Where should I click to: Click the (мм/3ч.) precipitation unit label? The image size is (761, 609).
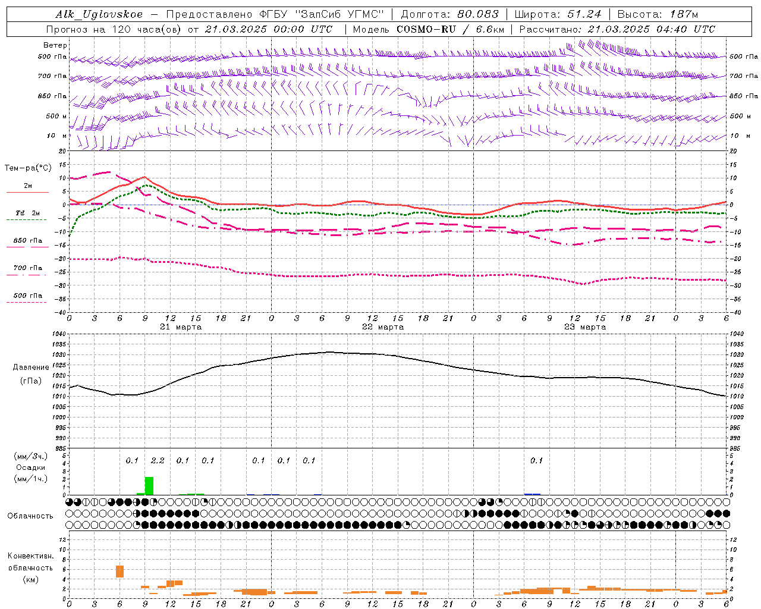point(31,456)
